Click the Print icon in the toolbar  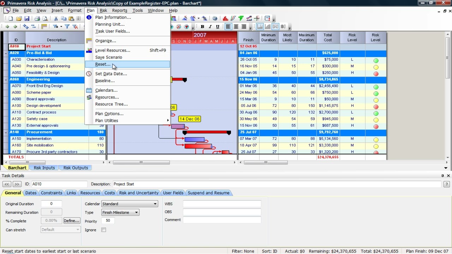click(x=37, y=18)
